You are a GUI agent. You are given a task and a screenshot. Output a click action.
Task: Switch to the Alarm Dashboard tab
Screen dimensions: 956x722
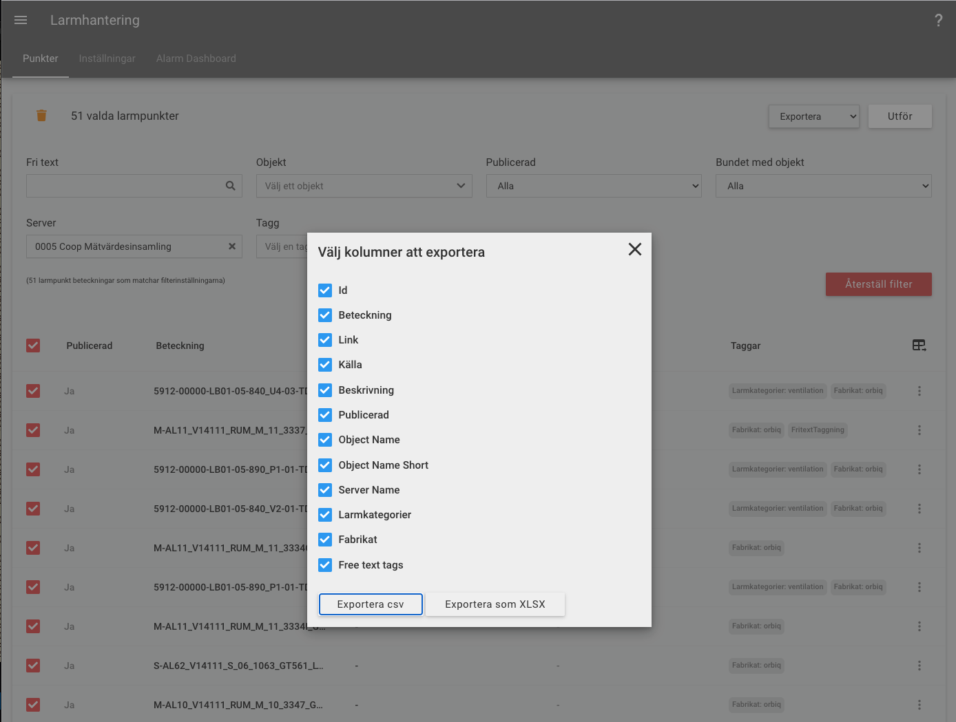tap(196, 59)
